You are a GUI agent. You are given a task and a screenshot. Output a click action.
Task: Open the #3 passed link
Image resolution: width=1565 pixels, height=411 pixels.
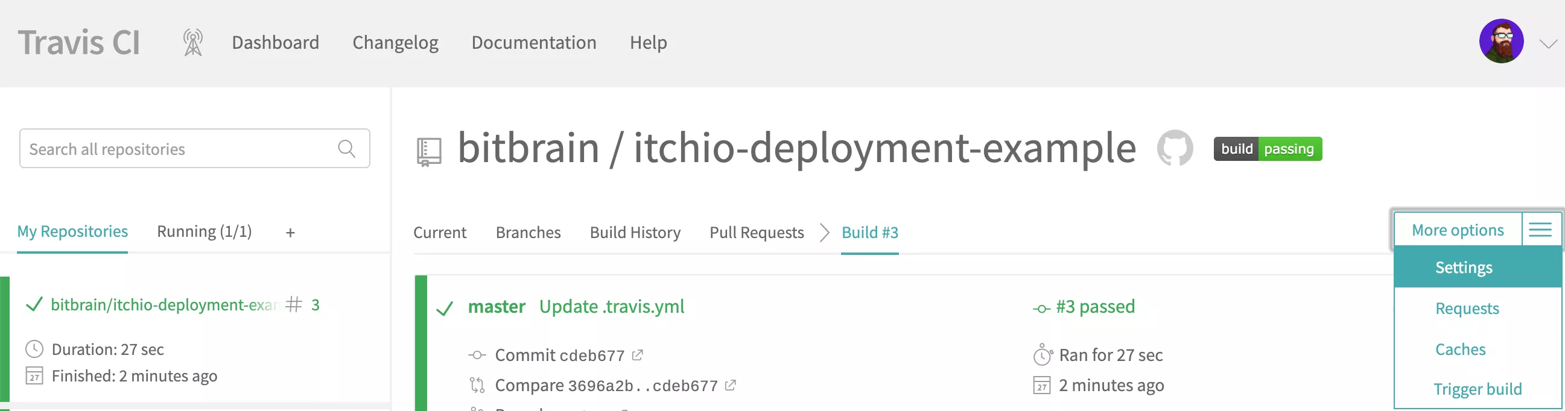[x=1095, y=307]
